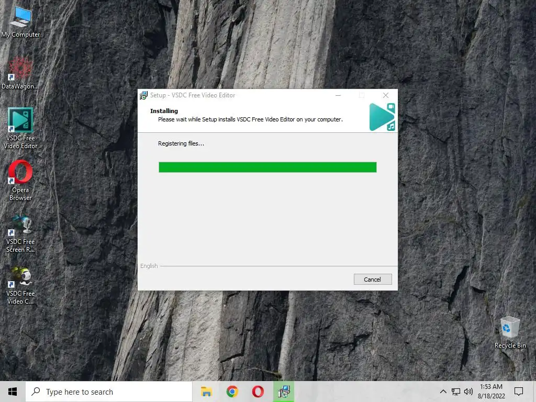Screen dimensions: 536x402
Task: Select the Opera Browser desktop shortcut
Action: pos(20,181)
